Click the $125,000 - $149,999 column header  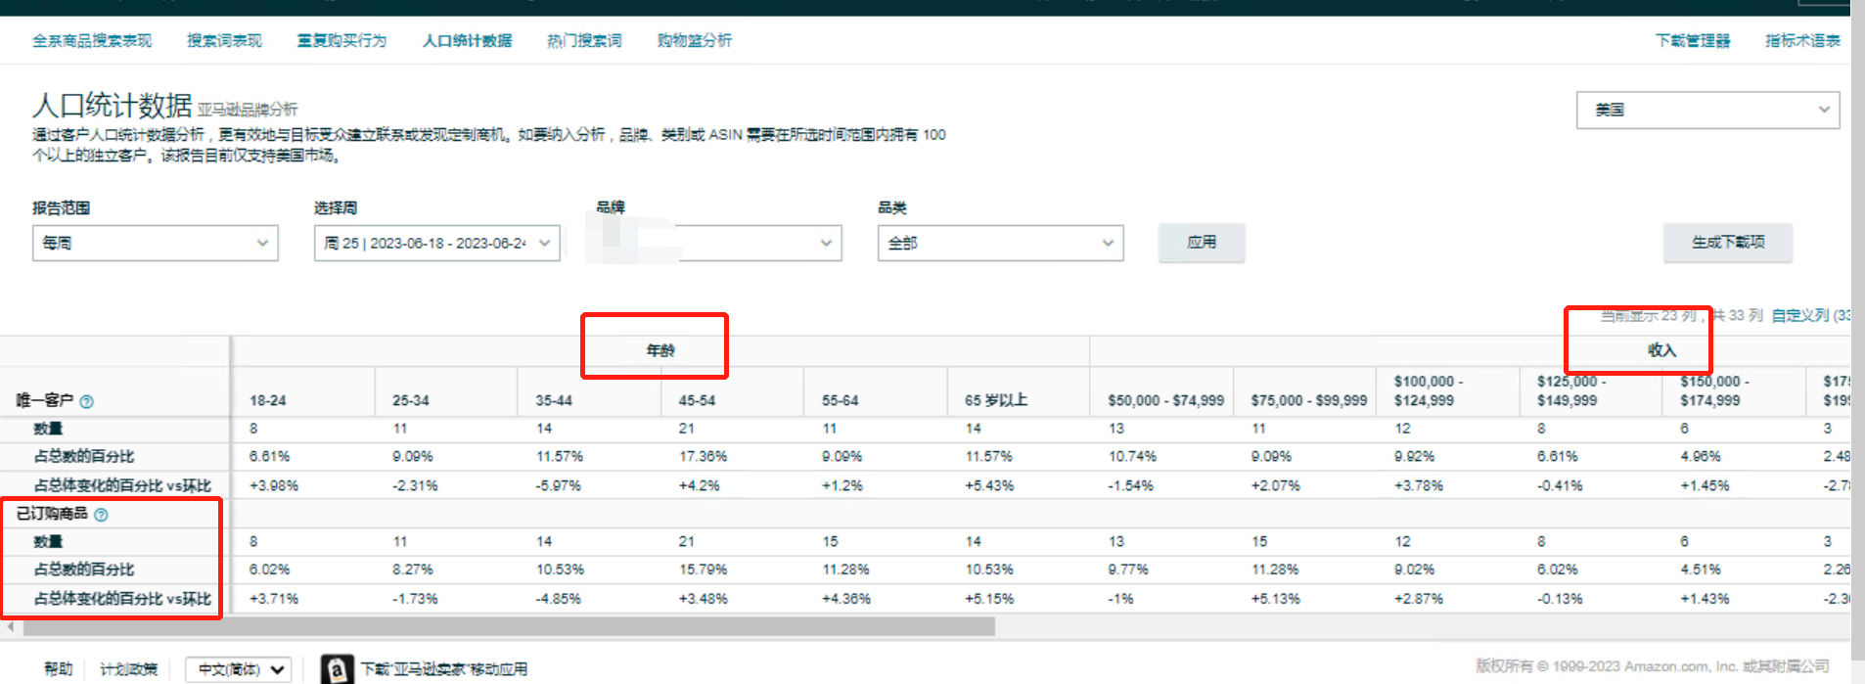(x=1571, y=391)
